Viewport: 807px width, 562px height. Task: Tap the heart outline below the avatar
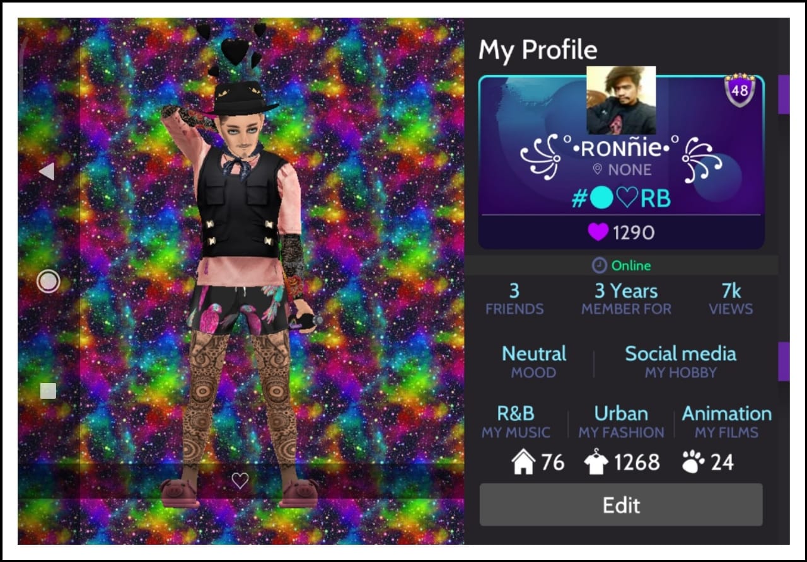tap(240, 481)
